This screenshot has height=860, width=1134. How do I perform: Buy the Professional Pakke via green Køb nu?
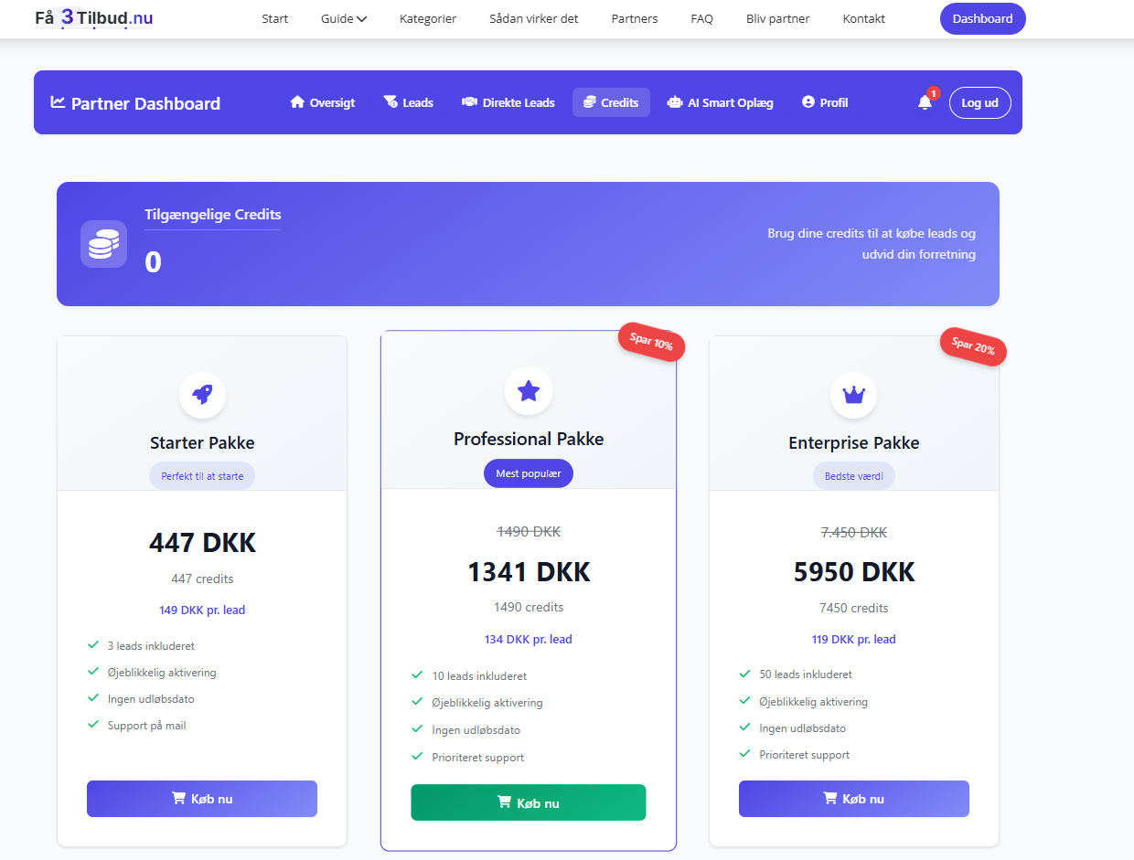click(529, 802)
